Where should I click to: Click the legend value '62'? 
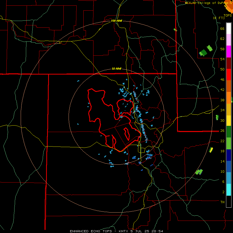coord(222,39)
